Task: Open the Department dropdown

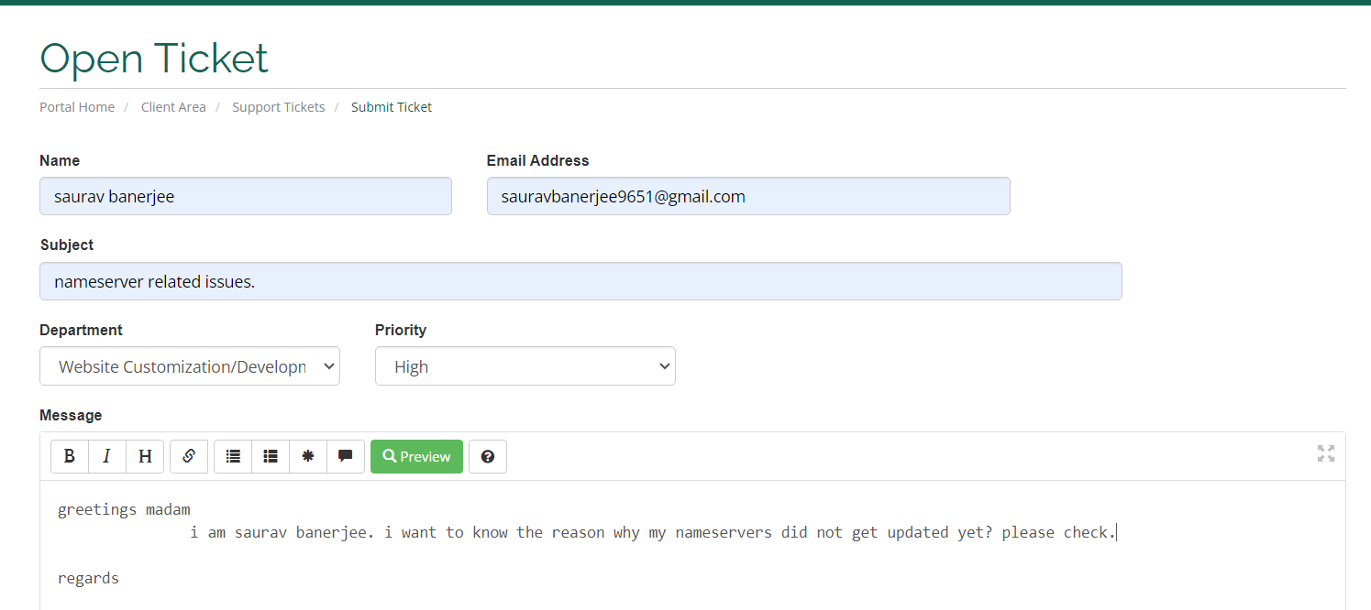Action: (190, 366)
